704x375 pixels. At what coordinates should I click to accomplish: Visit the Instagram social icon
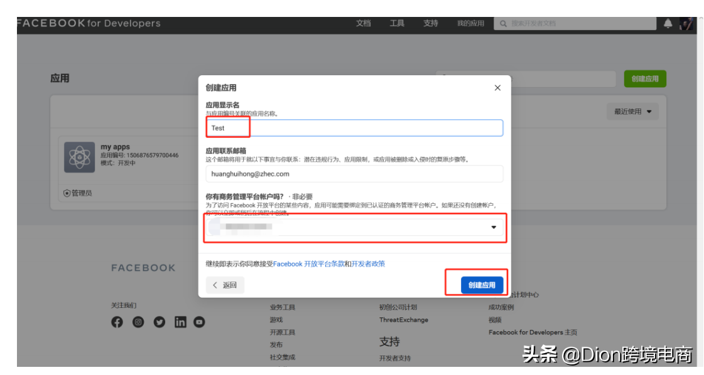tap(138, 322)
